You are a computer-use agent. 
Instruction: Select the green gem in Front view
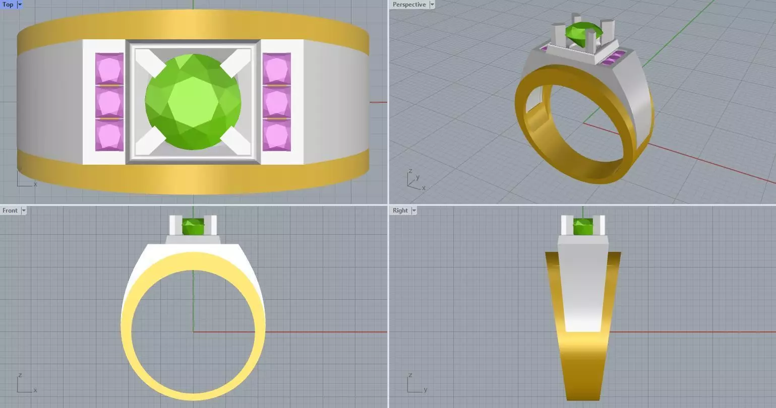coord(193,227)
